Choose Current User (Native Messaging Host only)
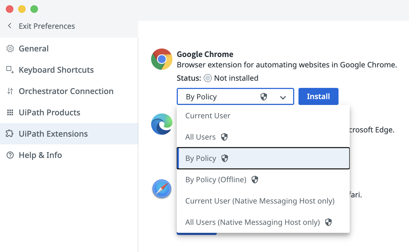This screenshot has width=409, height=252. point(263,201)
